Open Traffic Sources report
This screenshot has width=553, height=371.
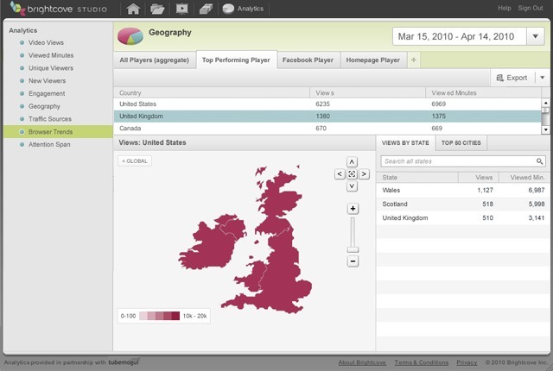coord(50,119)
